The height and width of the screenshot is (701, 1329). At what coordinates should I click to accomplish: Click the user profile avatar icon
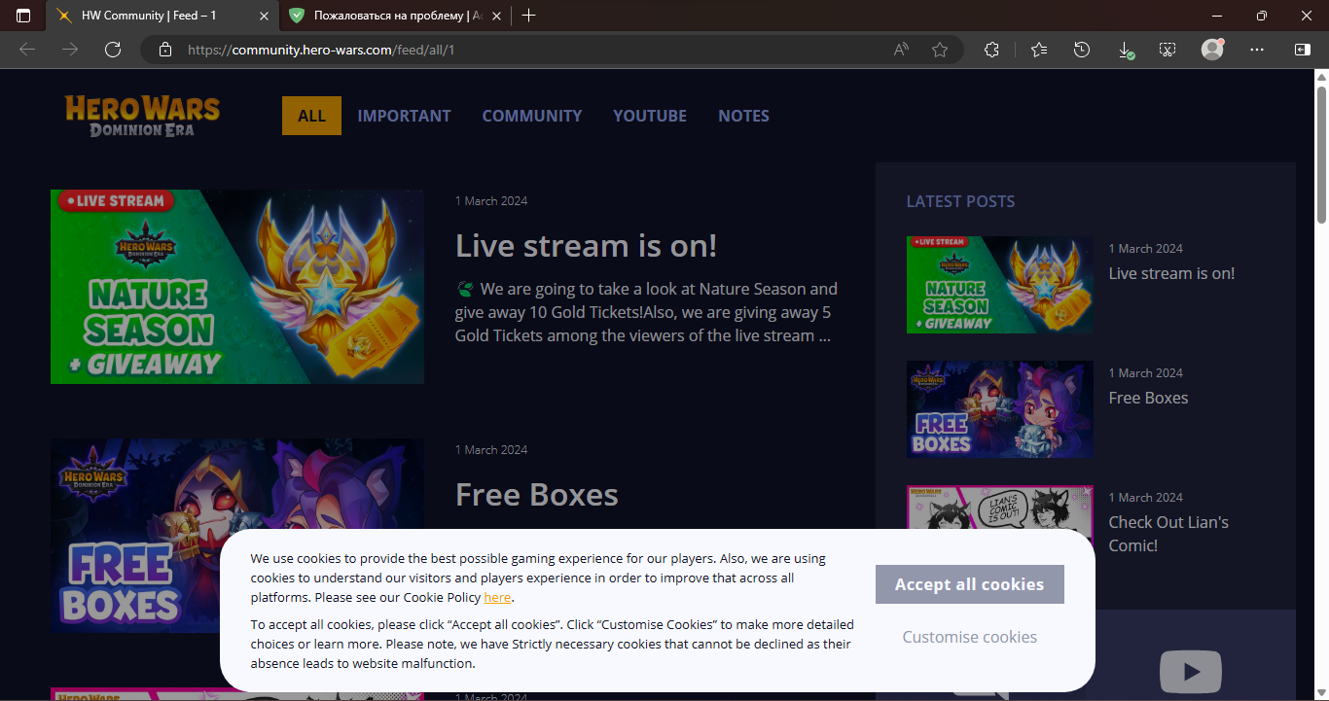[x=1212, y=50]
